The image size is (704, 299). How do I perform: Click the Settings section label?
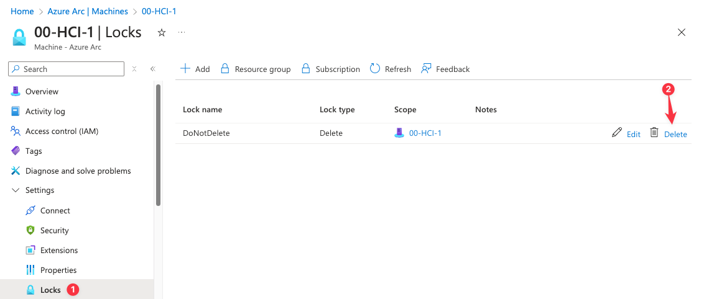[x=40, y=190]
